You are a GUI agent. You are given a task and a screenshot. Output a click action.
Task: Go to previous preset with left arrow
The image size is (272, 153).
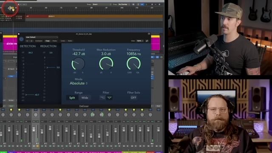click(x=28, y=41)
